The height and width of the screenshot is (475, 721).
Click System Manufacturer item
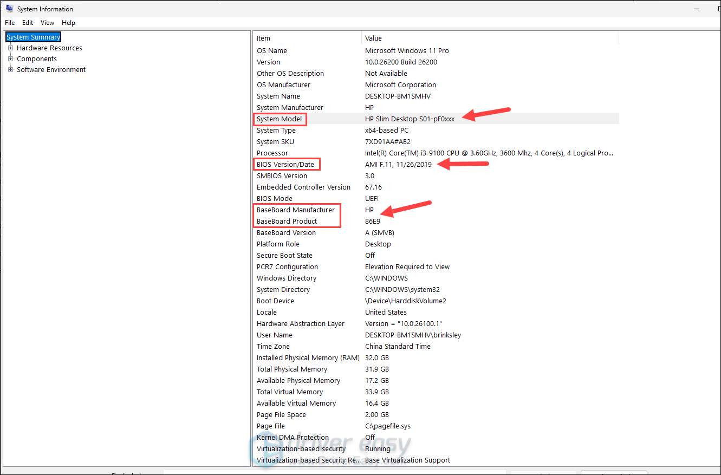click(290, 107)
